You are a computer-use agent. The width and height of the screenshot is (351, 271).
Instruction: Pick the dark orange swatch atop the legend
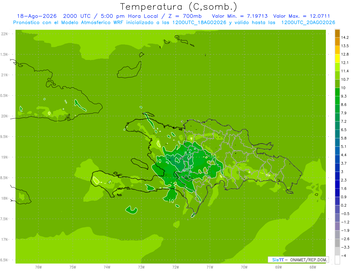[x=337, y=33]
